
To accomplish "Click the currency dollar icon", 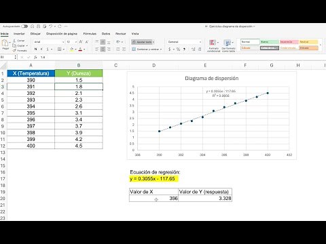I will point(170,49).
